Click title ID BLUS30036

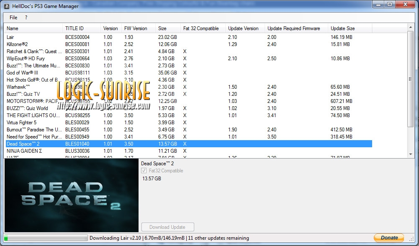tap(77, 151)
